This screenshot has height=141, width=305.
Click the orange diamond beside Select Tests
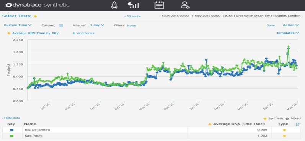pos(35,16)
